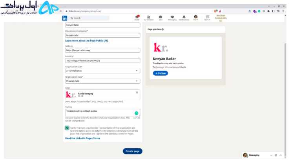
Task: Open Learn more about the Page Public URL
Action: (87, 41)
